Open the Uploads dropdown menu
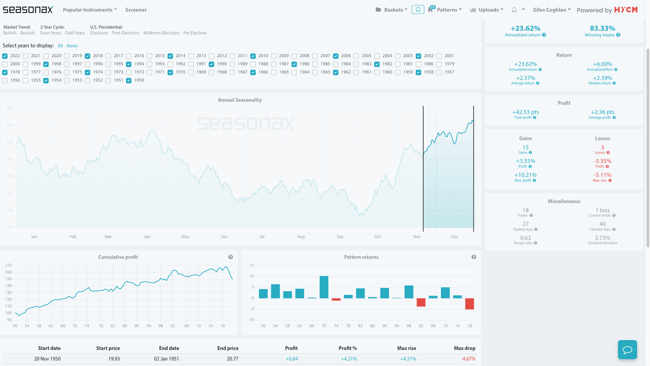Image resolution: width=650 pixels, height=366 pixels. pyautogui.click(x=491, y=10)
